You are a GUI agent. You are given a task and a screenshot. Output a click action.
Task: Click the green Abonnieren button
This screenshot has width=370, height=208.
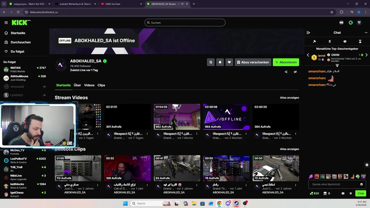(286, 62)
